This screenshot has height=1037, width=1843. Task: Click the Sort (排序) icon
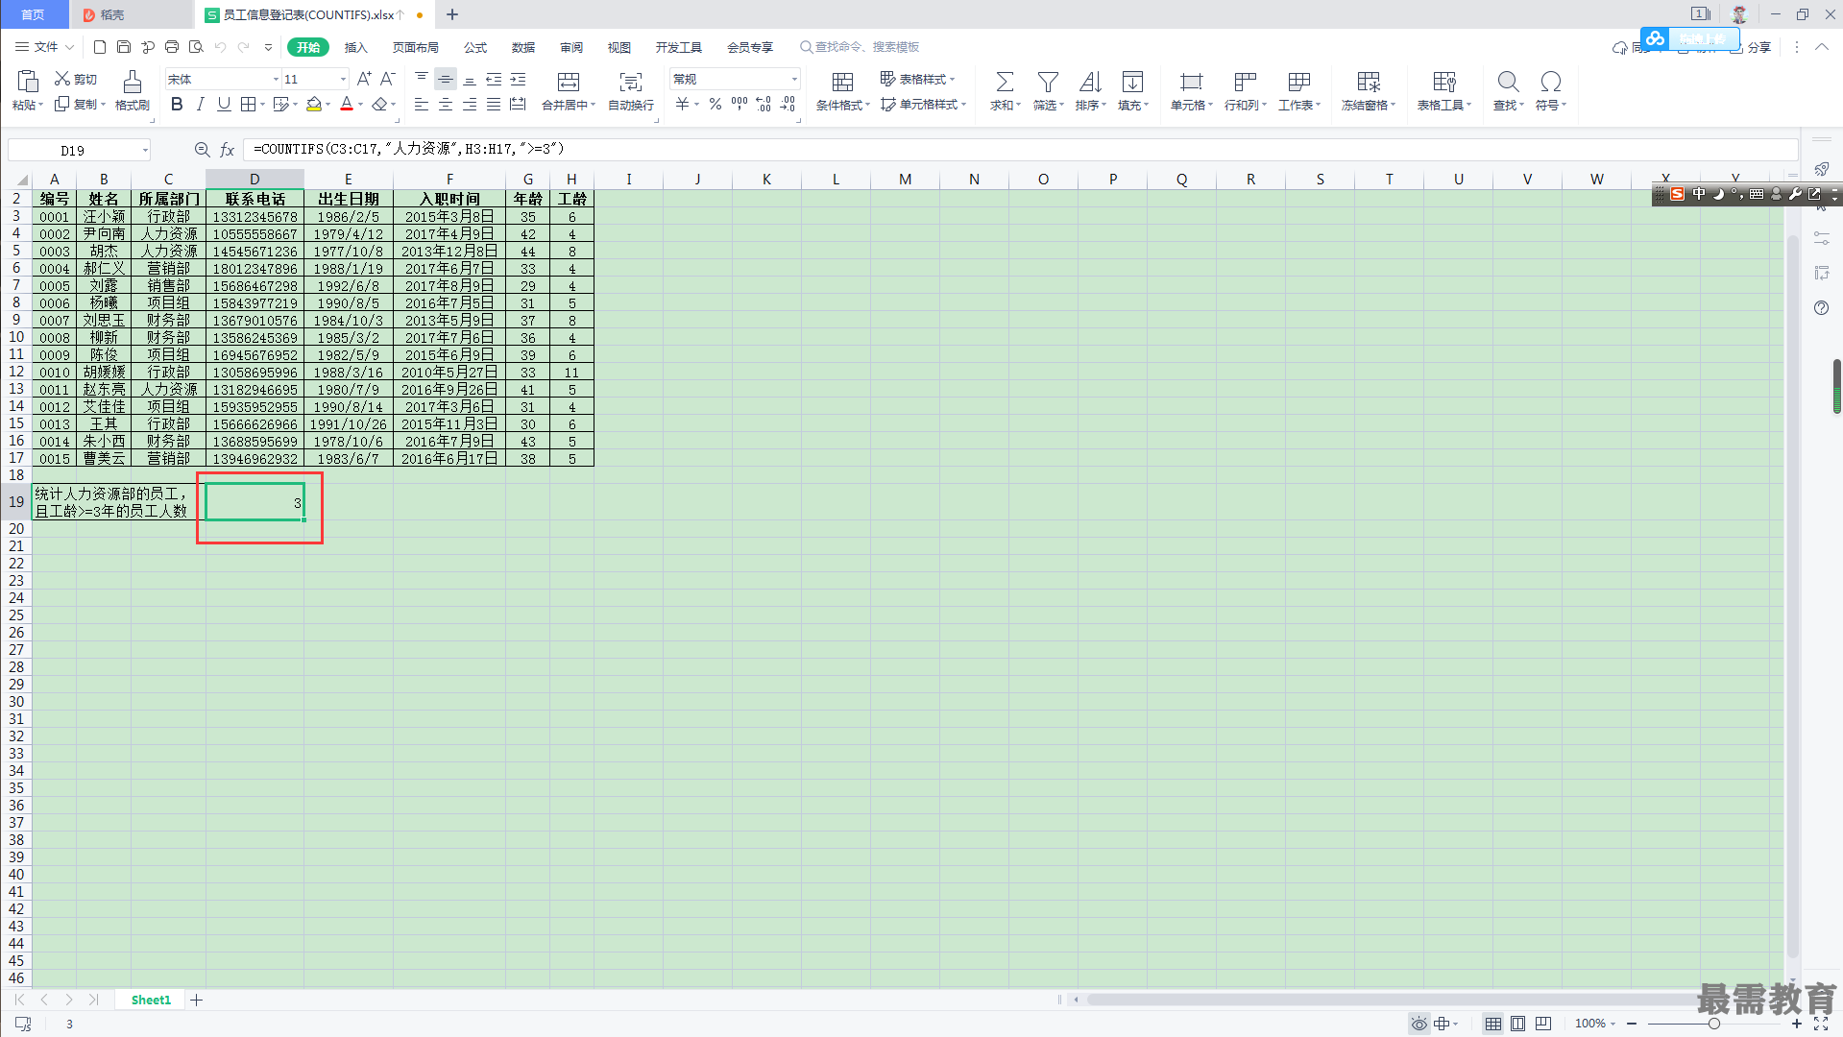[x=1090, y=82]
